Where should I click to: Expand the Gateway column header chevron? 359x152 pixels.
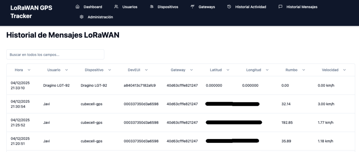[191, 70]
